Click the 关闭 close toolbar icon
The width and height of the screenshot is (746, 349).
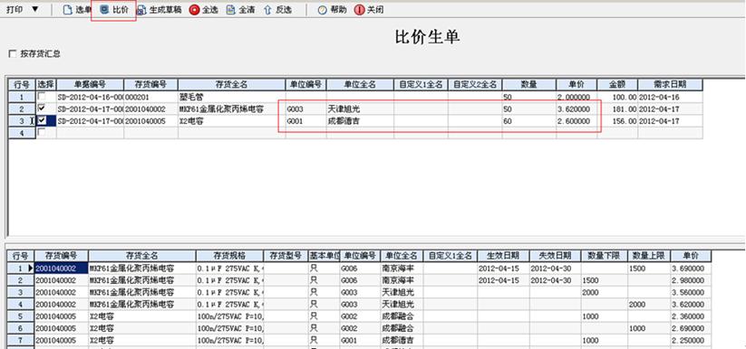point(359,10)
